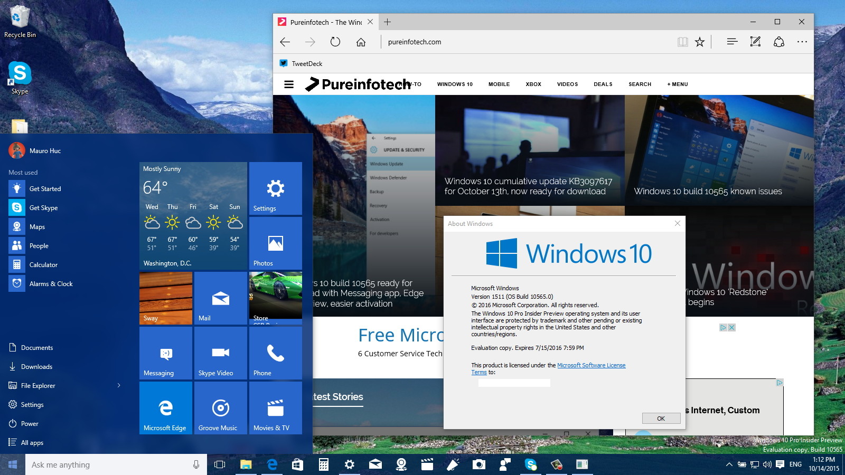Select WINDOWS 10 in site navigation
Viewport: 845px width, 475px height.
click(455, 84)
